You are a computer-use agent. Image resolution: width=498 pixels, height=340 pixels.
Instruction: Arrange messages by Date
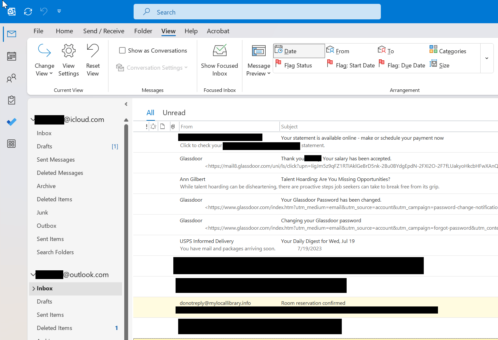tap(299, 51)
